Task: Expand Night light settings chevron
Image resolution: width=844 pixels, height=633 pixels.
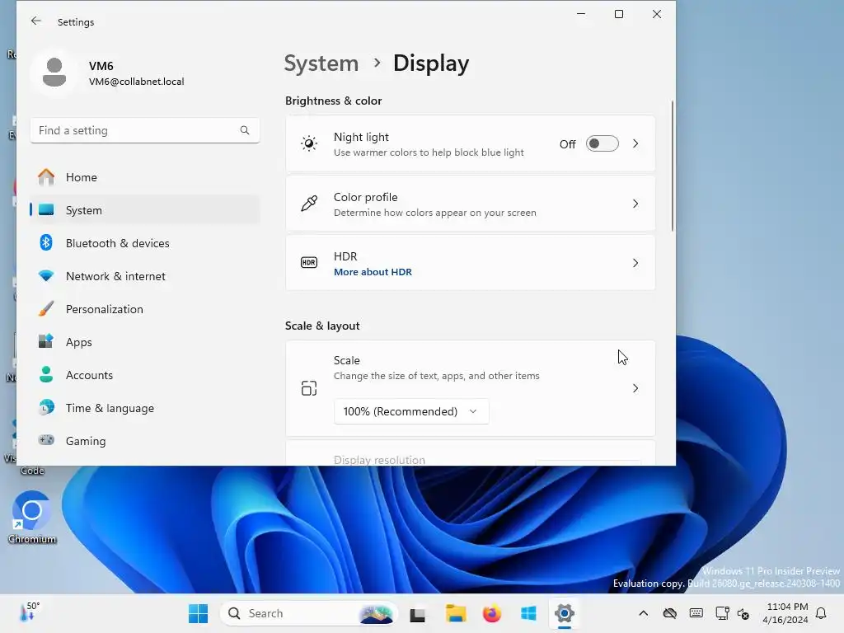Action: 635,143
